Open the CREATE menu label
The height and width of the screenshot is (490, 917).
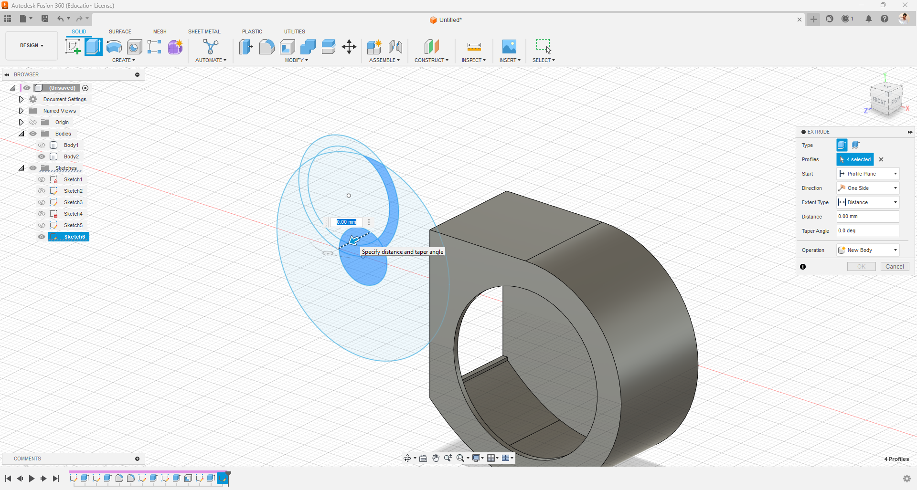(x=124, y=60)
